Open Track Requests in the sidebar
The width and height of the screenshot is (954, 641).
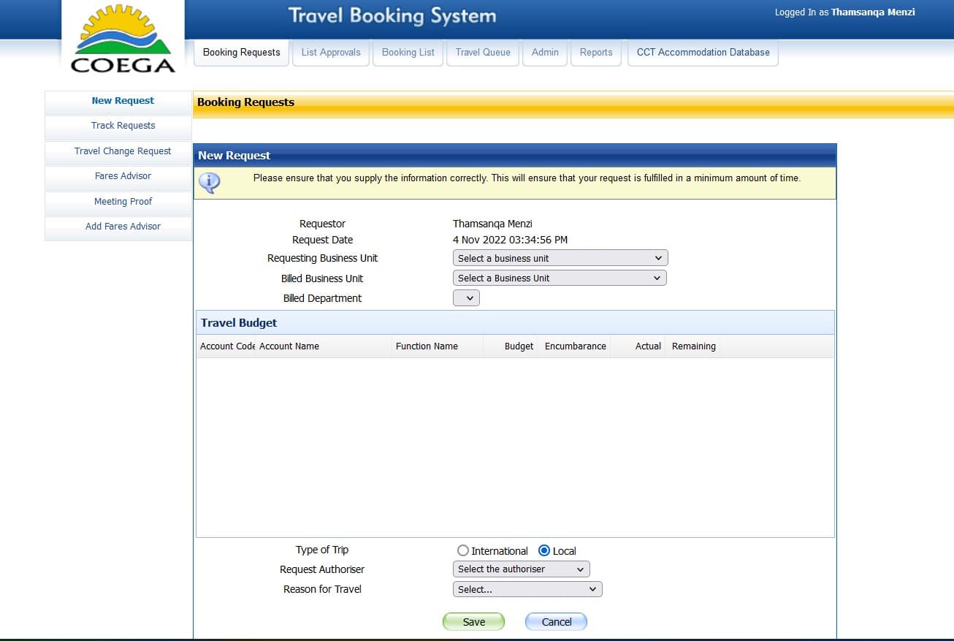click(x=118, y=126)
